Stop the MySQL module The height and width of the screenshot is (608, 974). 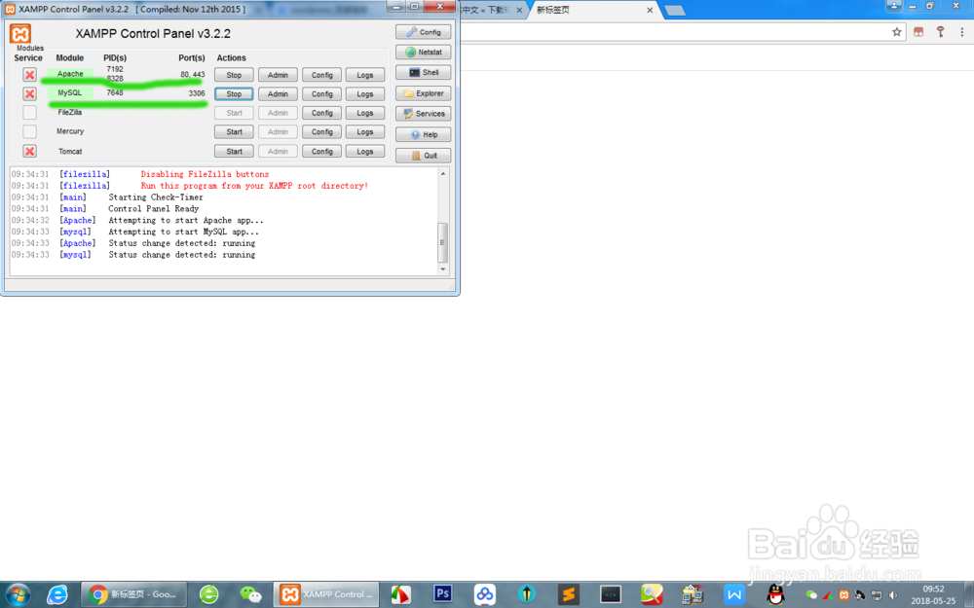(234, 94)
